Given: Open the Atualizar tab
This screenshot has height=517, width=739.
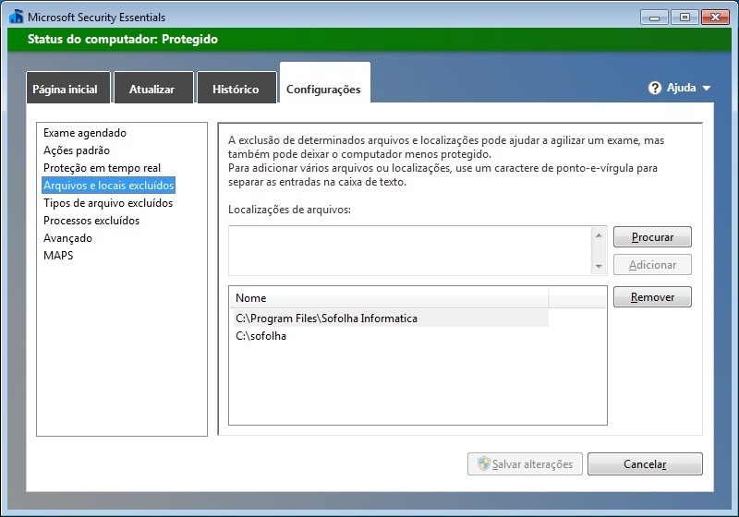Looking at the screenshot, I should [x=153, y=88].
